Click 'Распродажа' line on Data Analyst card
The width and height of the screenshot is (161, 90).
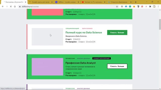click(80, 75)
